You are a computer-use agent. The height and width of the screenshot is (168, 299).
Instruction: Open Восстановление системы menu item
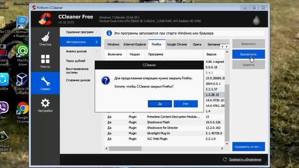click(77, 70)
